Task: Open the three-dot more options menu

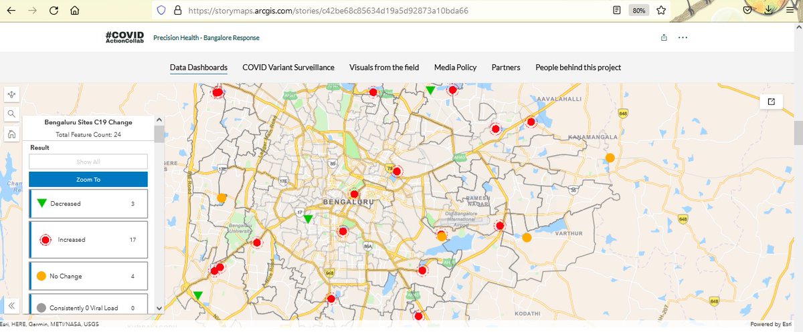Action: coord(683,37)
